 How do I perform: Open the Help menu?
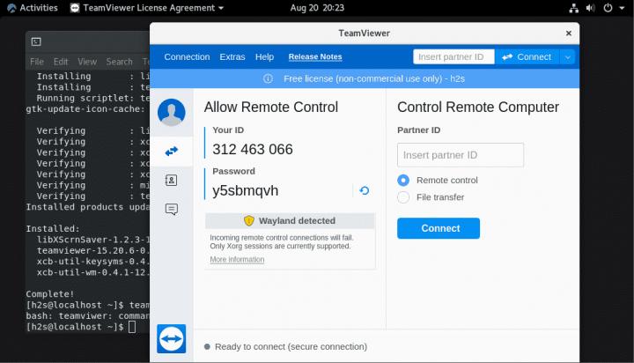tap(264, 57)
